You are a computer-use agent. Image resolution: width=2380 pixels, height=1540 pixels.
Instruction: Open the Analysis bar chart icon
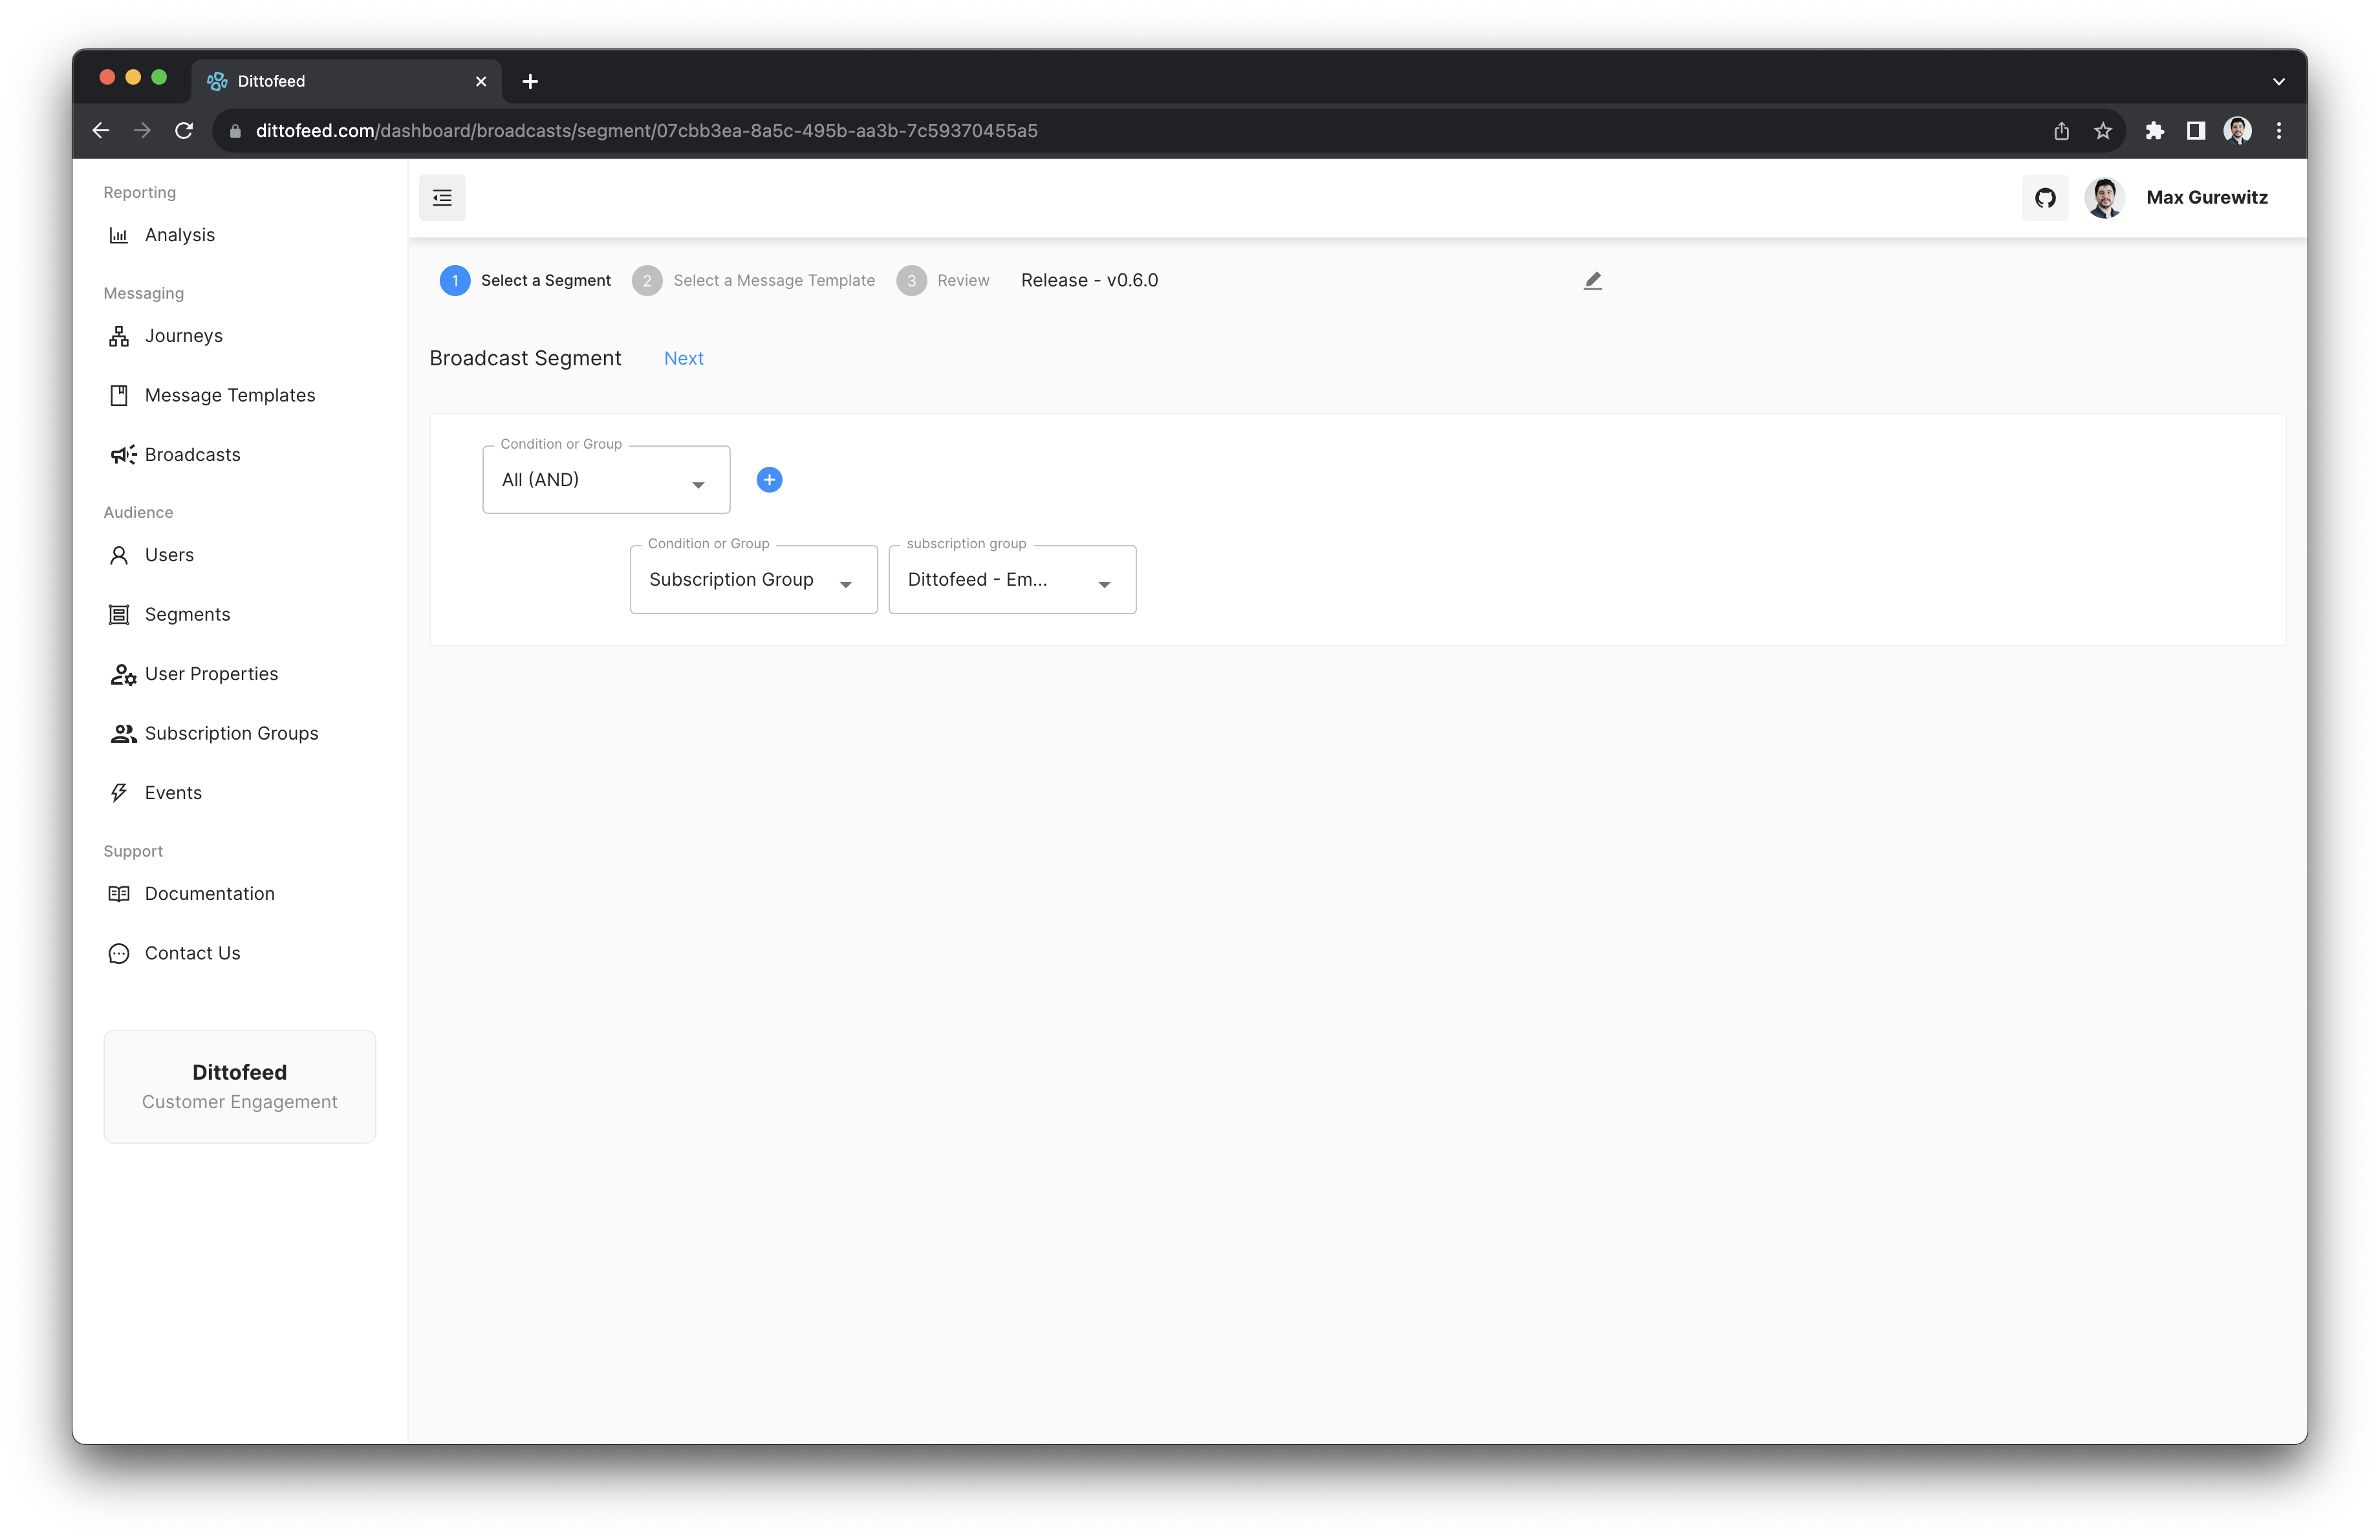click(119, 236)
